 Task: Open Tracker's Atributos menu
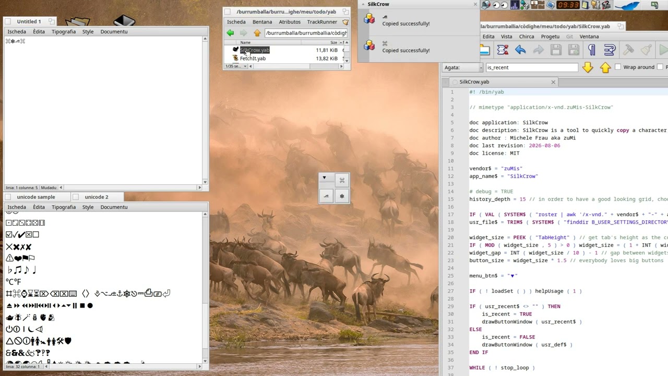coord(290,22)
